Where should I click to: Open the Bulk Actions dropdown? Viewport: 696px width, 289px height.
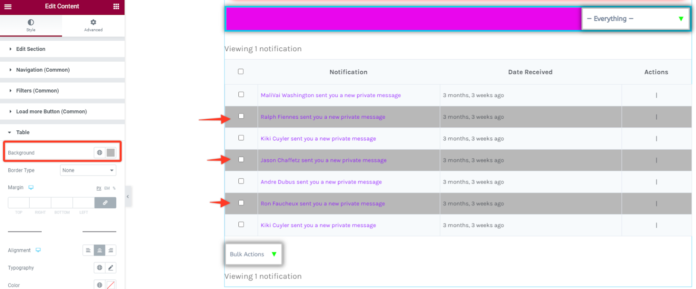pos(253,254)
